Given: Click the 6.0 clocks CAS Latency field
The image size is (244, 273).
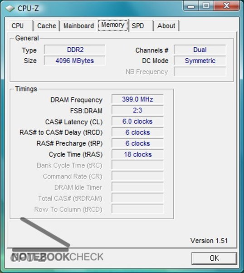Looking at the screenshot, I should (137, 121).
